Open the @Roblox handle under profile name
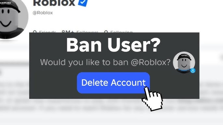223x125 pixels. coord(43,13)
